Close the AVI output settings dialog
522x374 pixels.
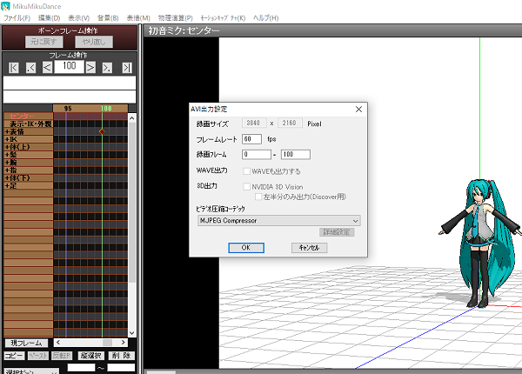tap(358, 109)
